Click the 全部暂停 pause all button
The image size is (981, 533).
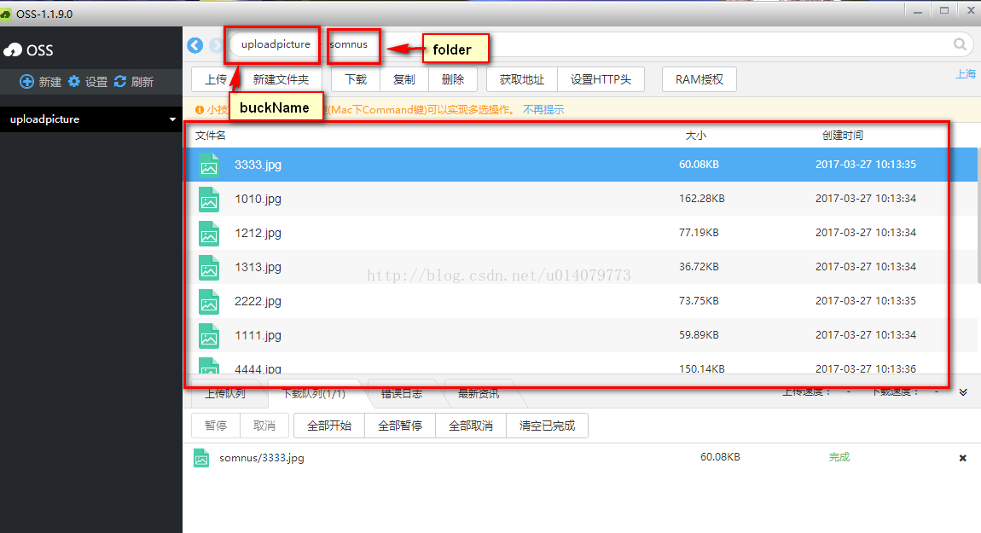point(400,426)
